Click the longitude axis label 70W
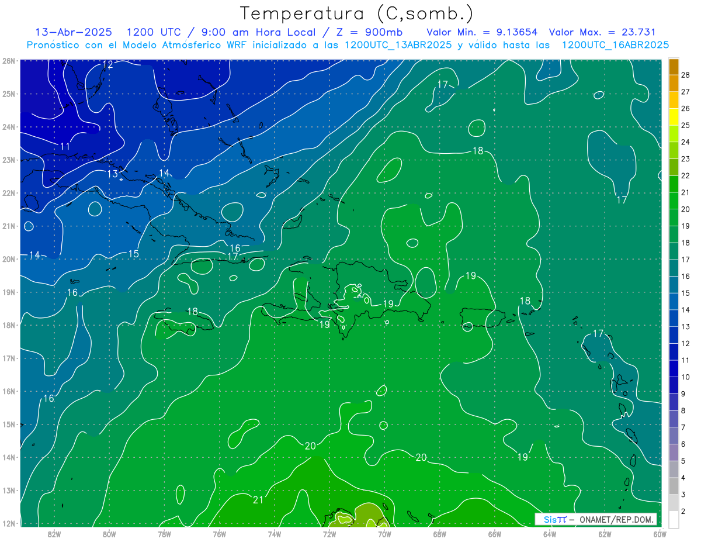 [384, 534]
